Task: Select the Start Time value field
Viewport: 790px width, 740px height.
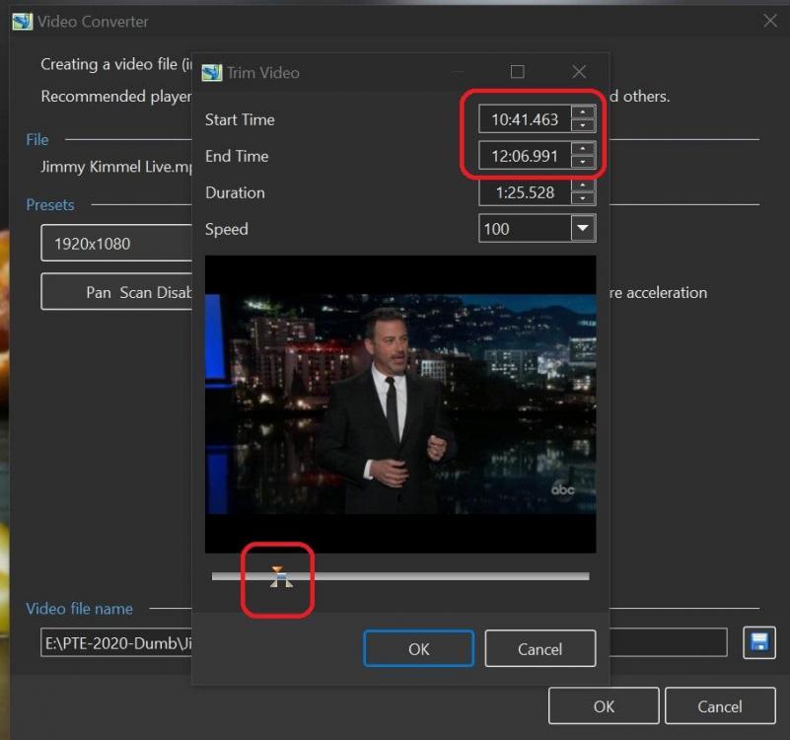Action: click(x=525, y=120)
